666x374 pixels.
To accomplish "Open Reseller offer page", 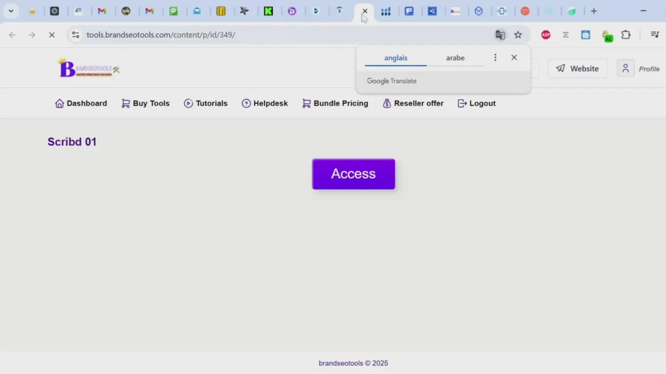I will pos(413,103).
